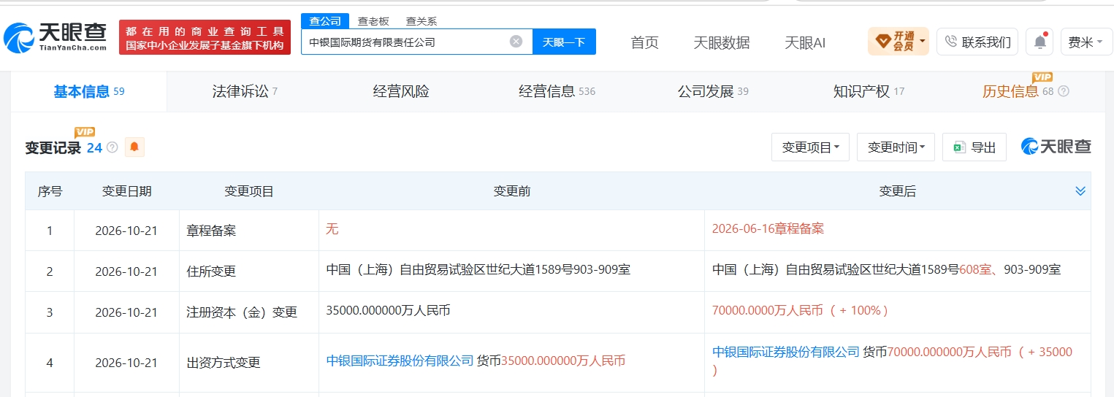The width and height of the screenshot is (1114, 397).
Task: Open the 变更时间 filter dropdown
Action: coord(896,147)
